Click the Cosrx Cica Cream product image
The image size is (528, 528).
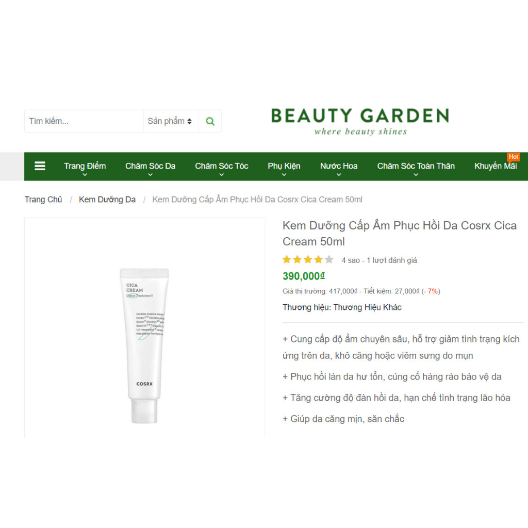[144, 345]
